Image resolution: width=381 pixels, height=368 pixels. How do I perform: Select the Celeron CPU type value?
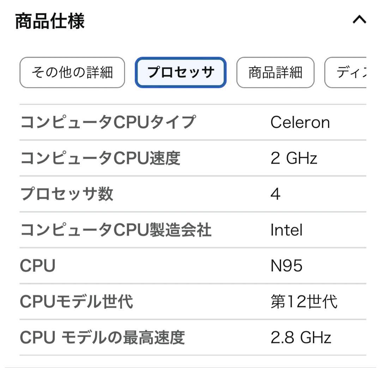pos(300,122)
